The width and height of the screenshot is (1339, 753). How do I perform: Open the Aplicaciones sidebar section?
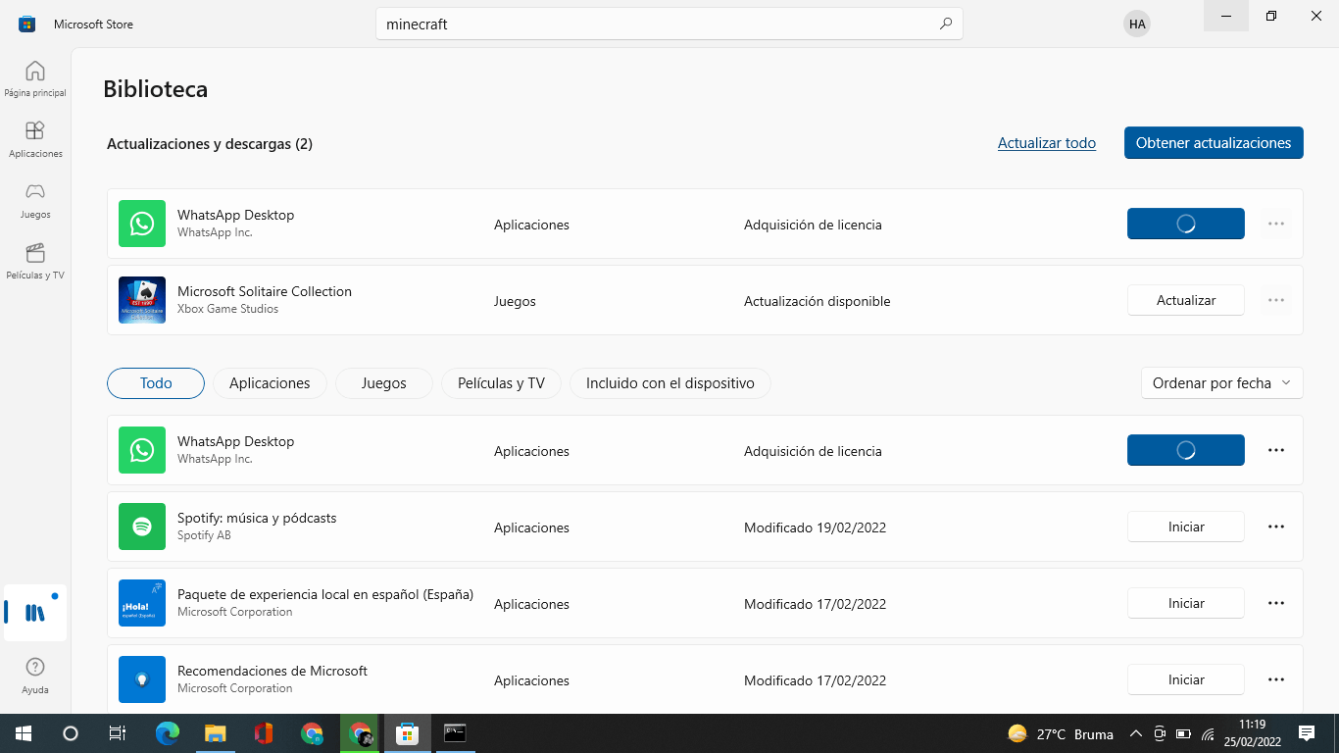pos(35,139)
